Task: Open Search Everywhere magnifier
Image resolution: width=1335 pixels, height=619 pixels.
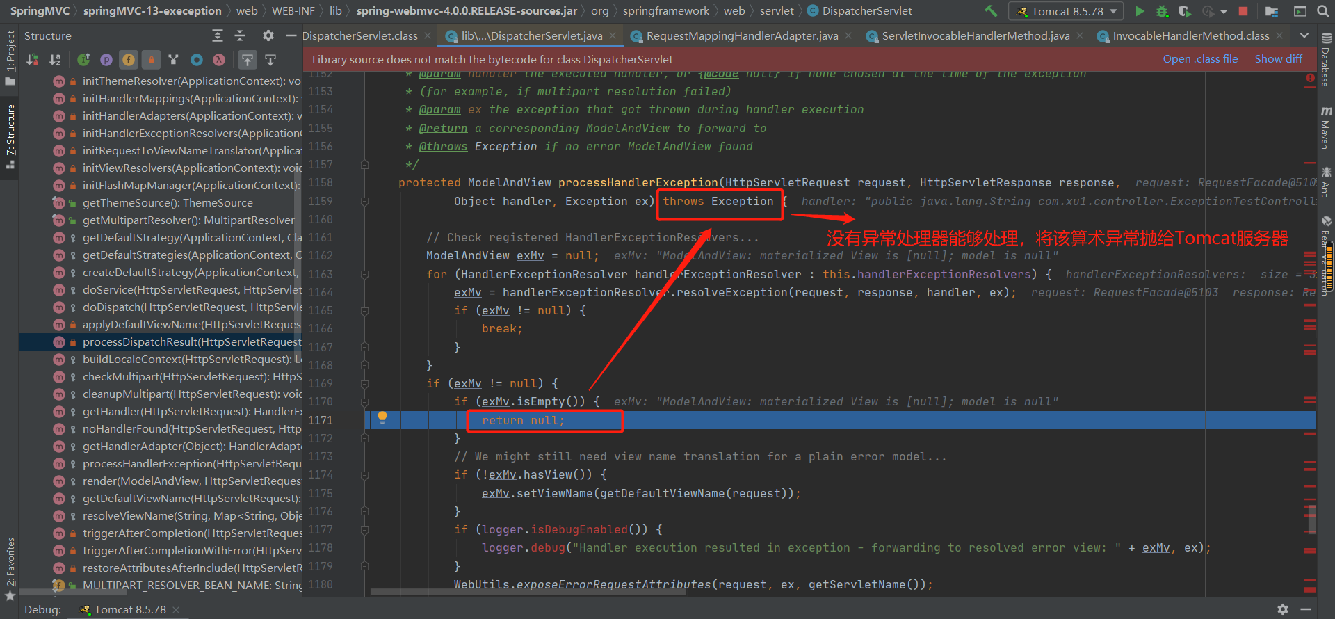Action: click(x=1322, y=11)
